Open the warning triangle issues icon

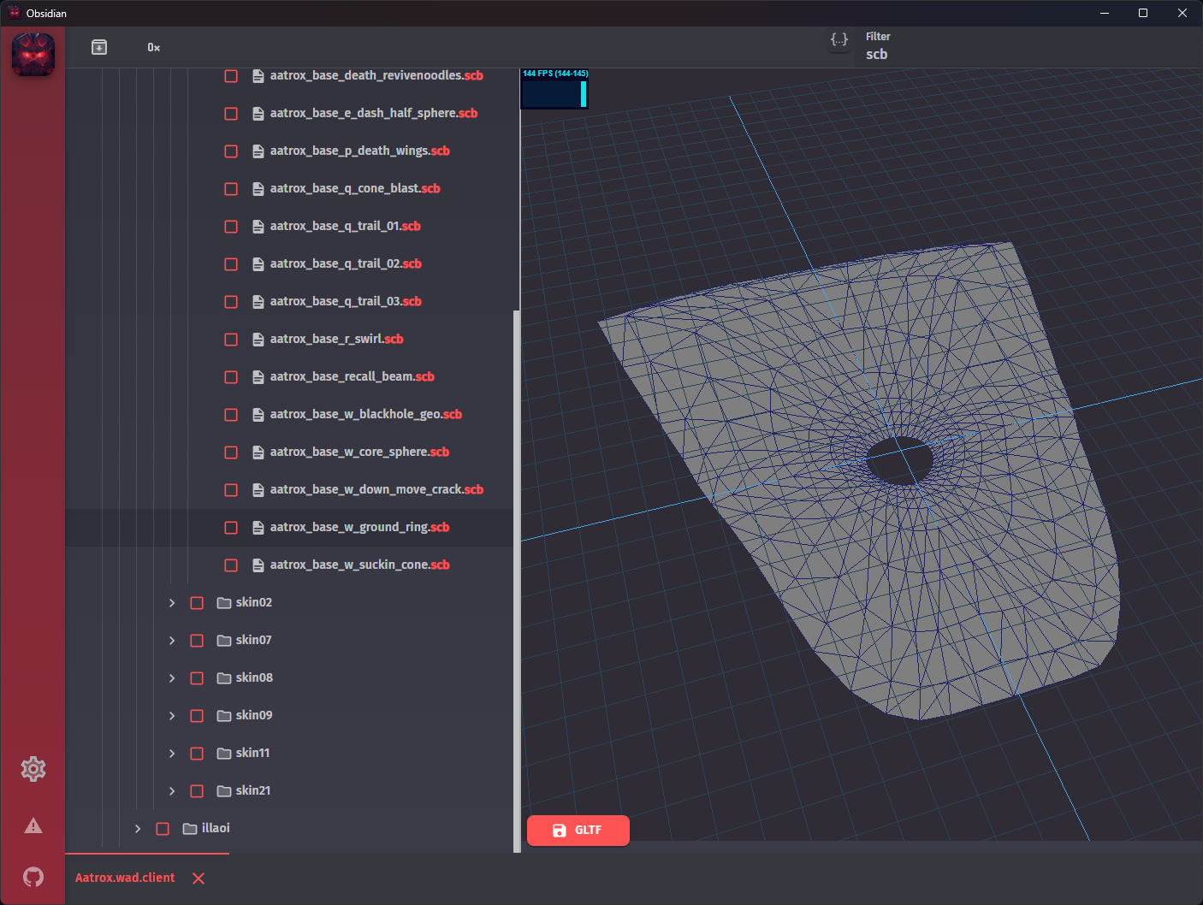33,825
